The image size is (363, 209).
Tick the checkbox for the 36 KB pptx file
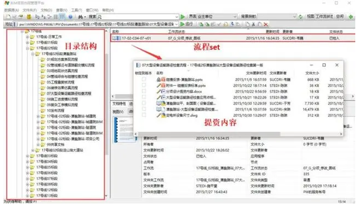tap(144, 85)
